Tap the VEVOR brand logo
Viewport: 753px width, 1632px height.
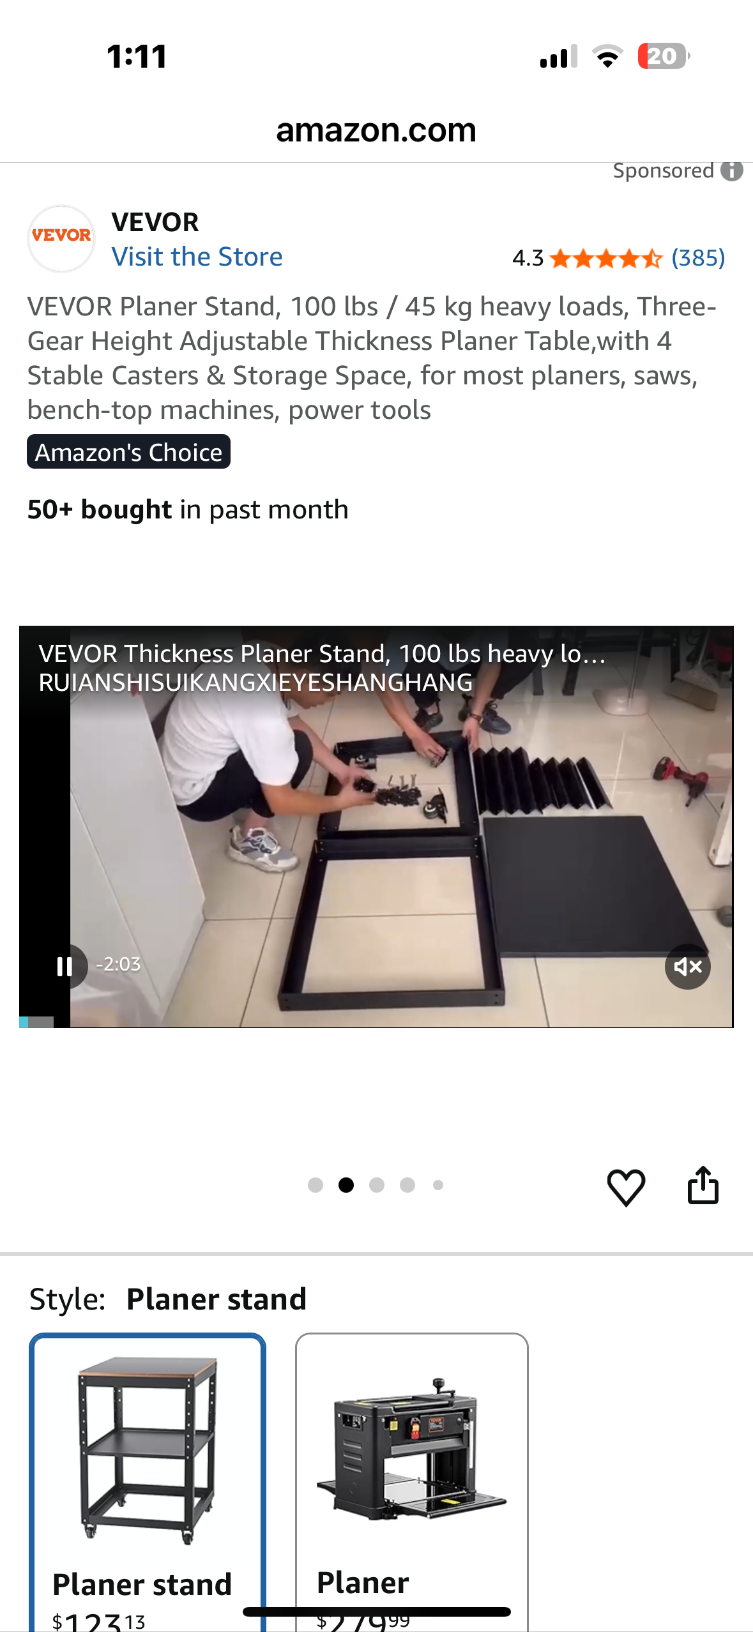pos(61,238)
